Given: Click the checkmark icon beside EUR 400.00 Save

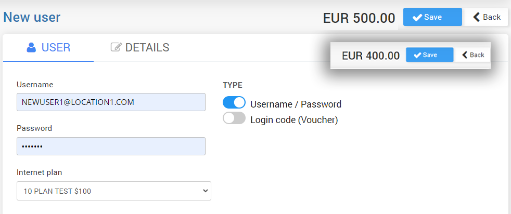Looking at the screenshot, I should (x=417, y=55).
